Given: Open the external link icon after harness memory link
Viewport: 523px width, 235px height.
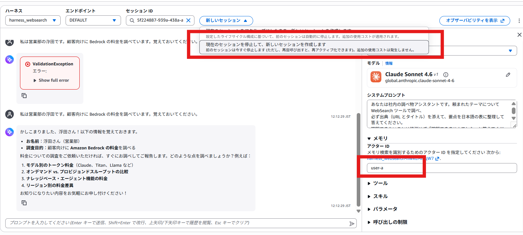Looking at the screenshot, I should coord(437,159).
